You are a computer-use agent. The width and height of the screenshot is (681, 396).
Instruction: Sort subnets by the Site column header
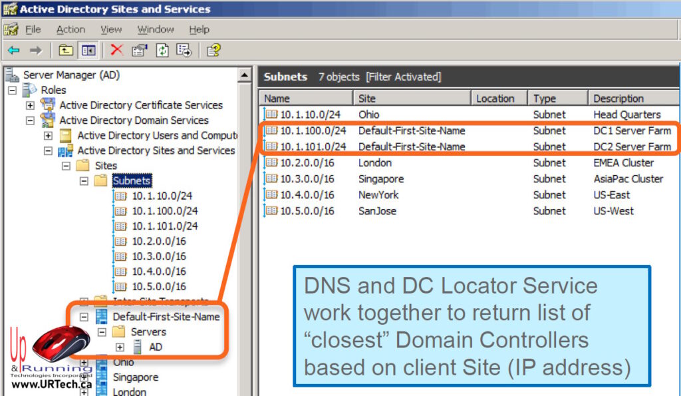(x=411, y=99)
